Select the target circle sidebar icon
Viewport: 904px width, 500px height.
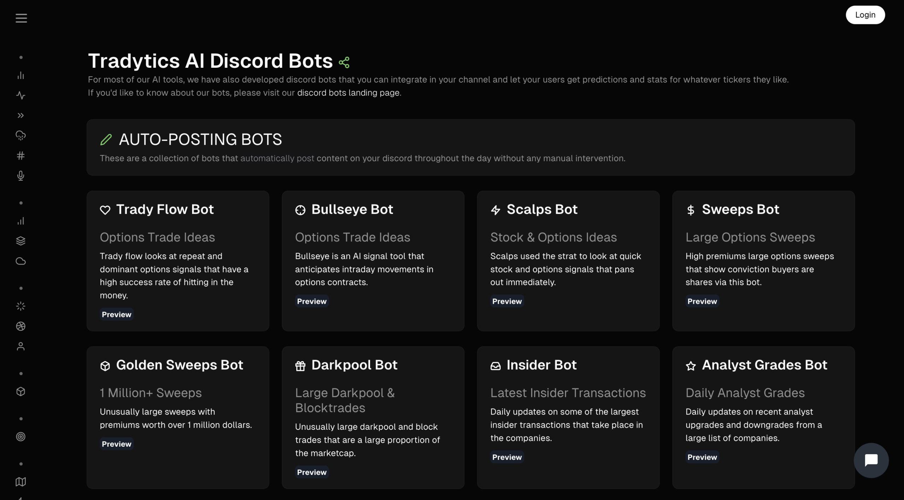coord(21,436)
